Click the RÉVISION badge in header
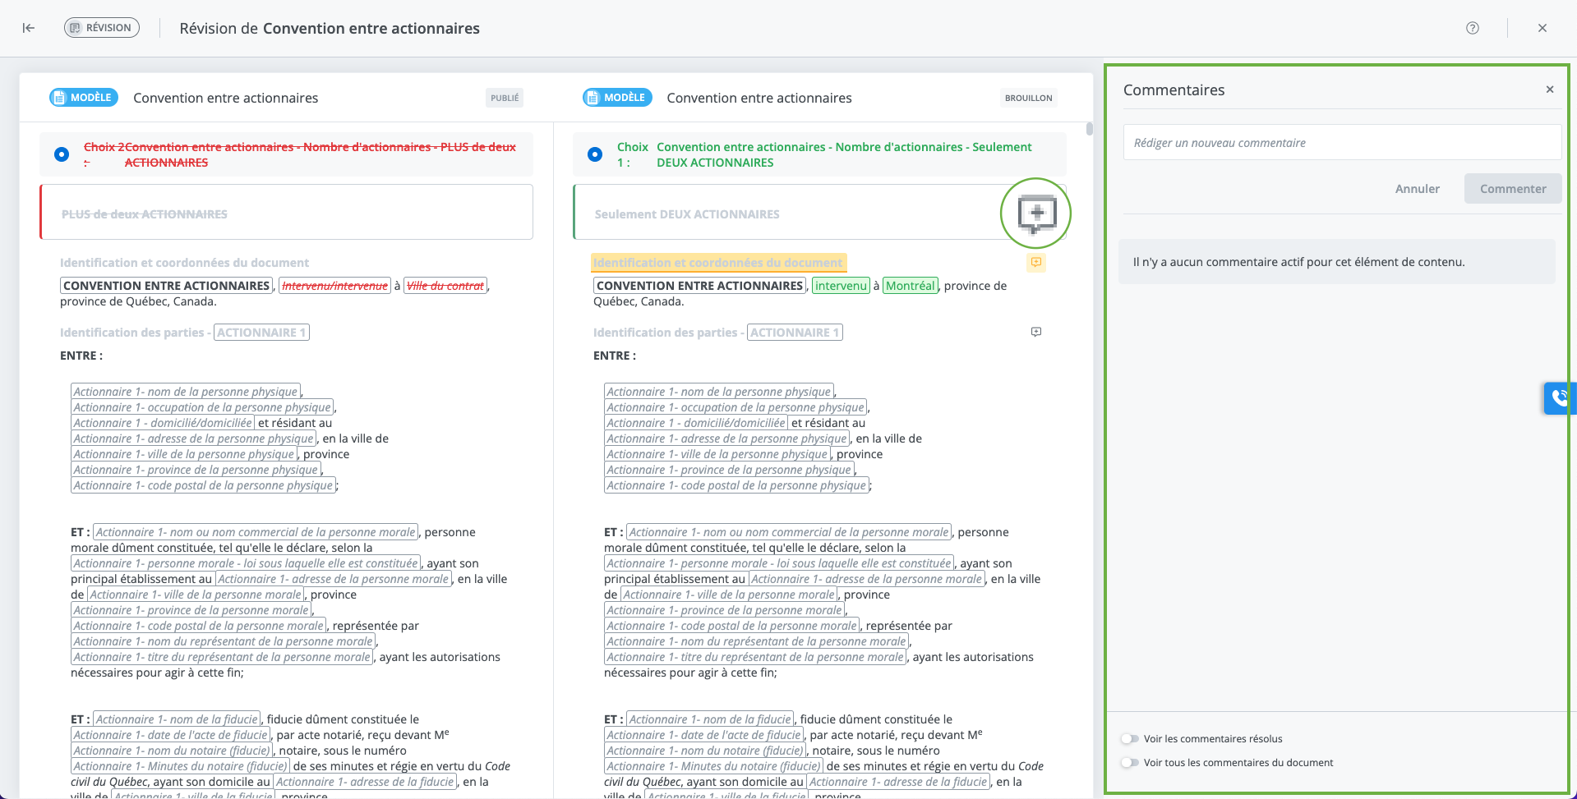 tap(102, 28)
